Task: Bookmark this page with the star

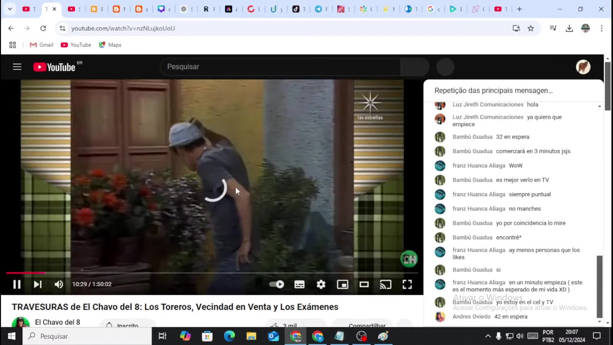Action: 531,28
